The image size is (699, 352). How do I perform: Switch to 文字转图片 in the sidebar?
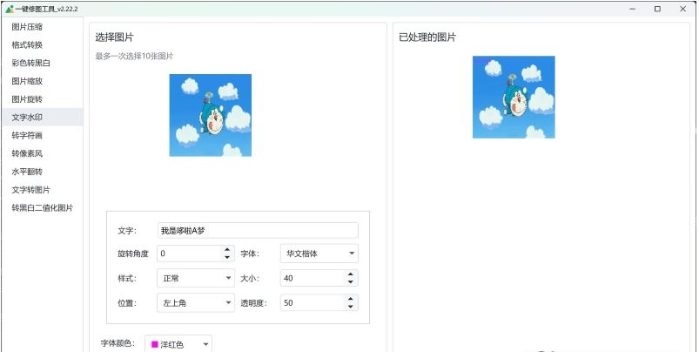[42, 190]
